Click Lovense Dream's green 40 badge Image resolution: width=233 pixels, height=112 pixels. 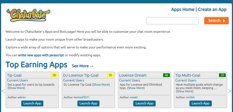[167, 75]
